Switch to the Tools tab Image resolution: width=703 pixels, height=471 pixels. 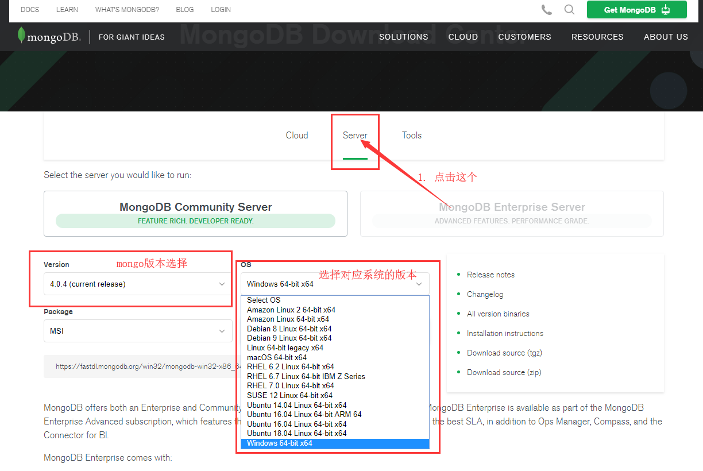tap(412, 136)
